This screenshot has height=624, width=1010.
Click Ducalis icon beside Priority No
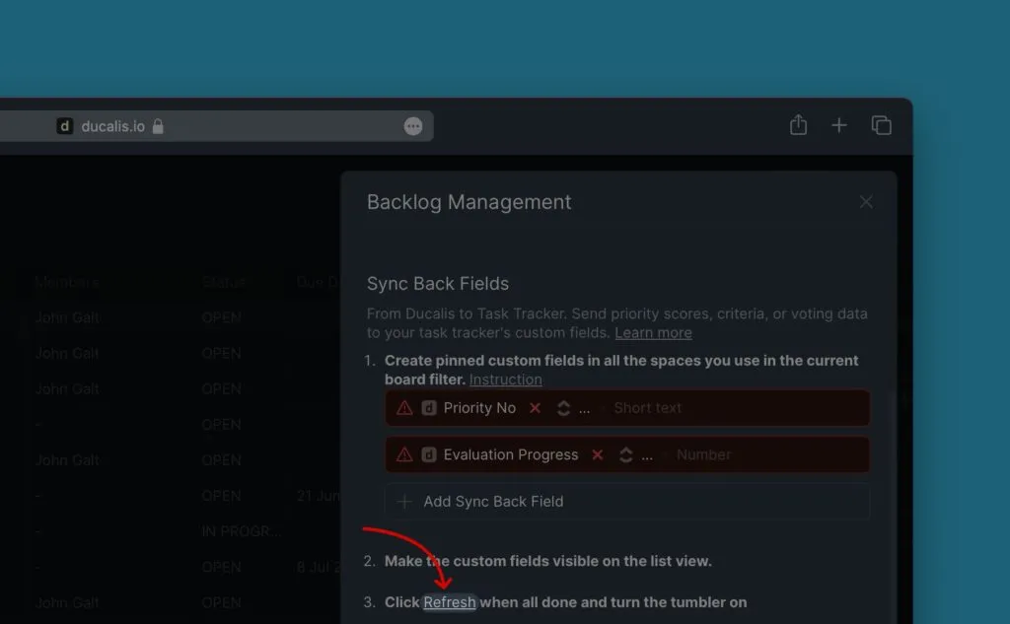[429, 408]
